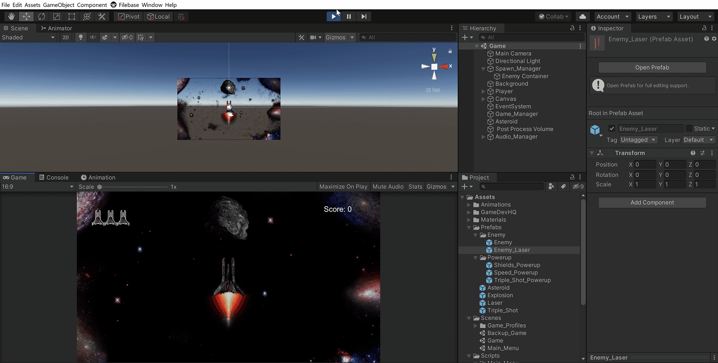Click the Hierarchy search field

click(x=532, y=37)
